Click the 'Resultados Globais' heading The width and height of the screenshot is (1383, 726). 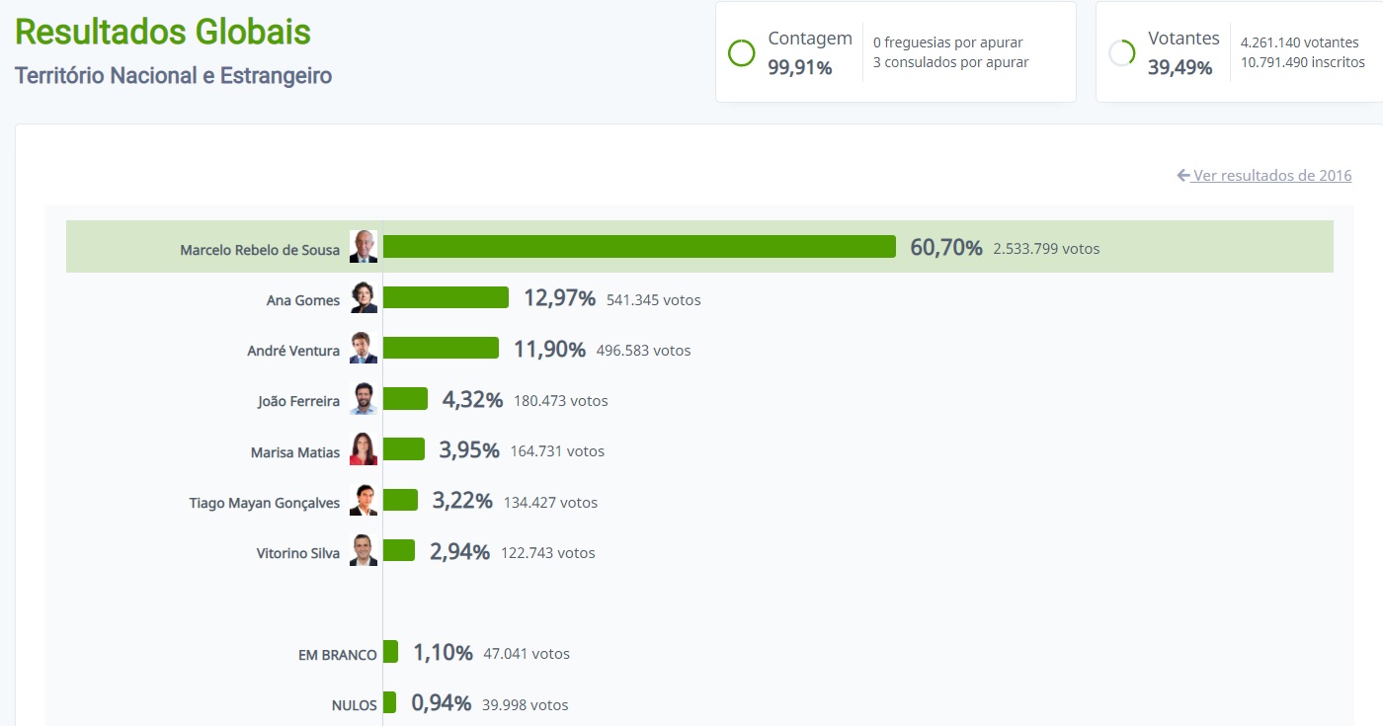[163, 32]
